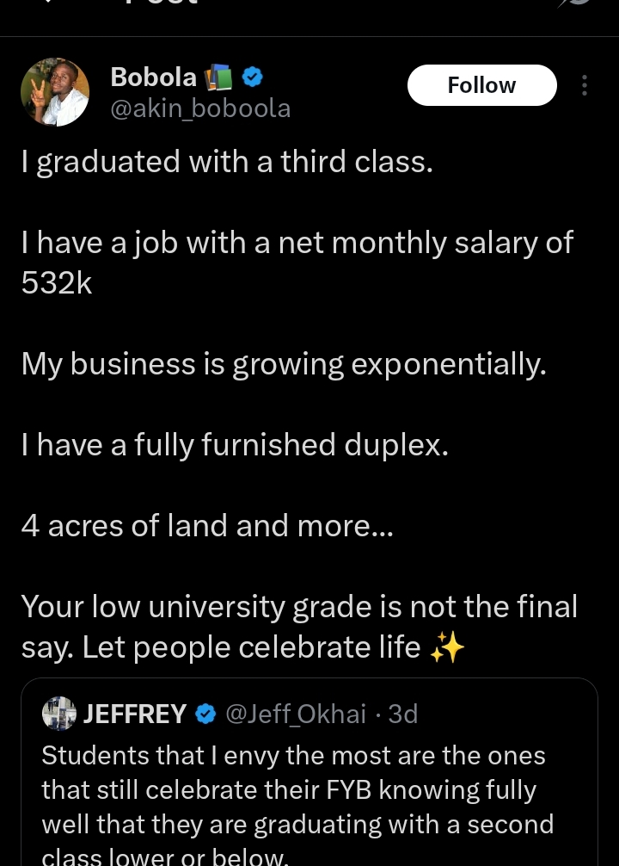Click the '532k' salary text
The height and width of the screenshot is (866, 619).
tap(56, 283)
